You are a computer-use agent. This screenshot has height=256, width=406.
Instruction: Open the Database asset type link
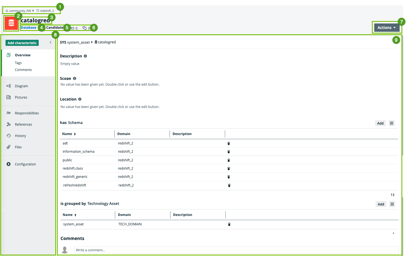point(28,28)
